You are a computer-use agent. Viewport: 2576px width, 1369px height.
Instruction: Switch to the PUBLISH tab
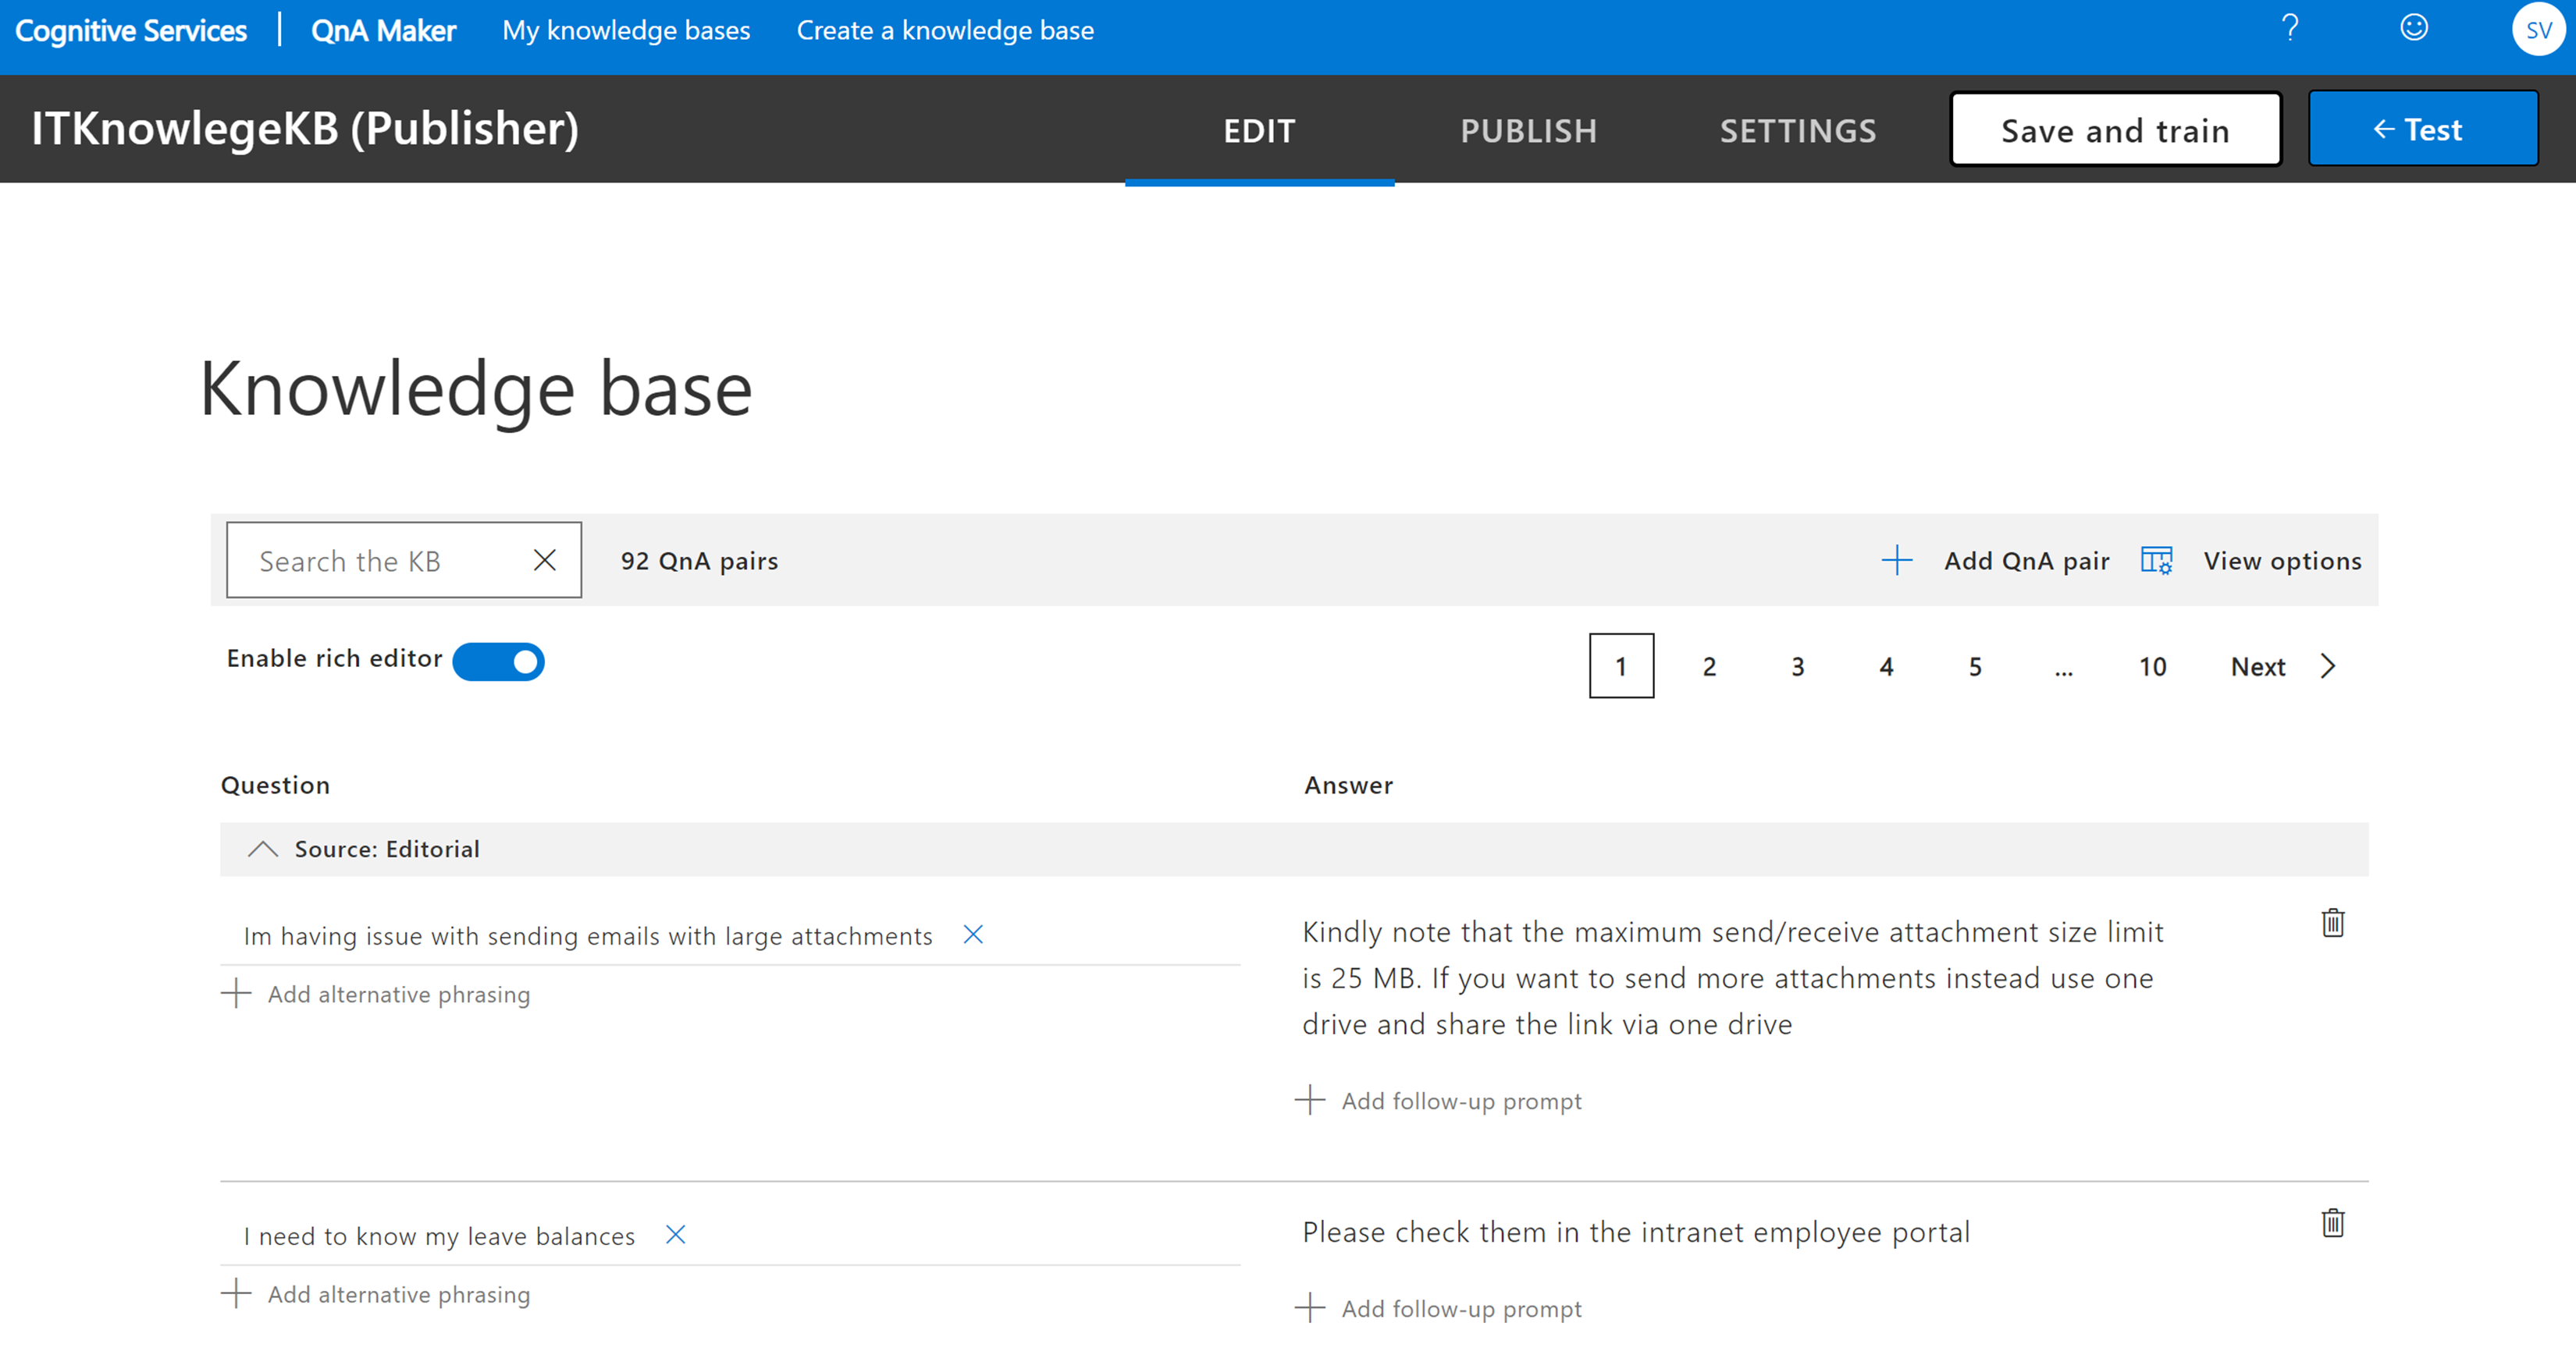coord(1528,131)
